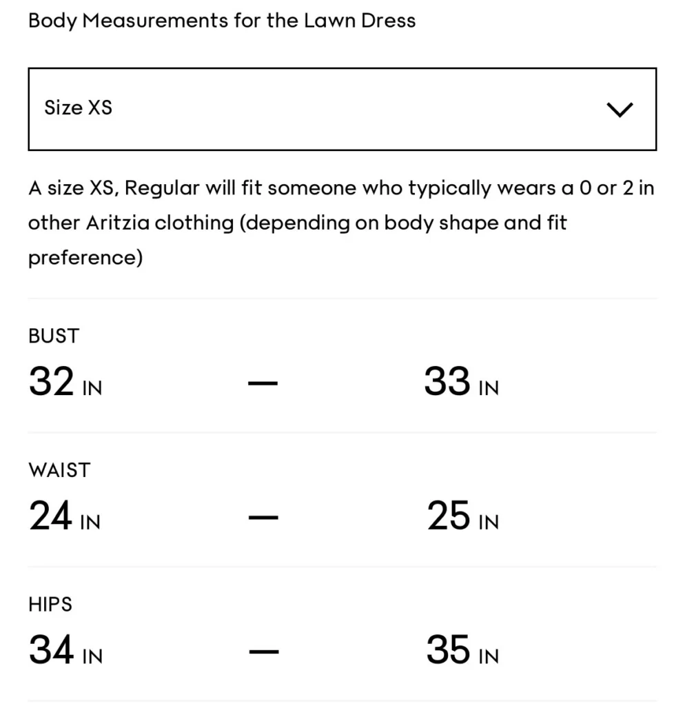Click the 35 IN hips maximum value
Image resolution: width=685 pixels, height=706 pixels.
pos(462,649)
